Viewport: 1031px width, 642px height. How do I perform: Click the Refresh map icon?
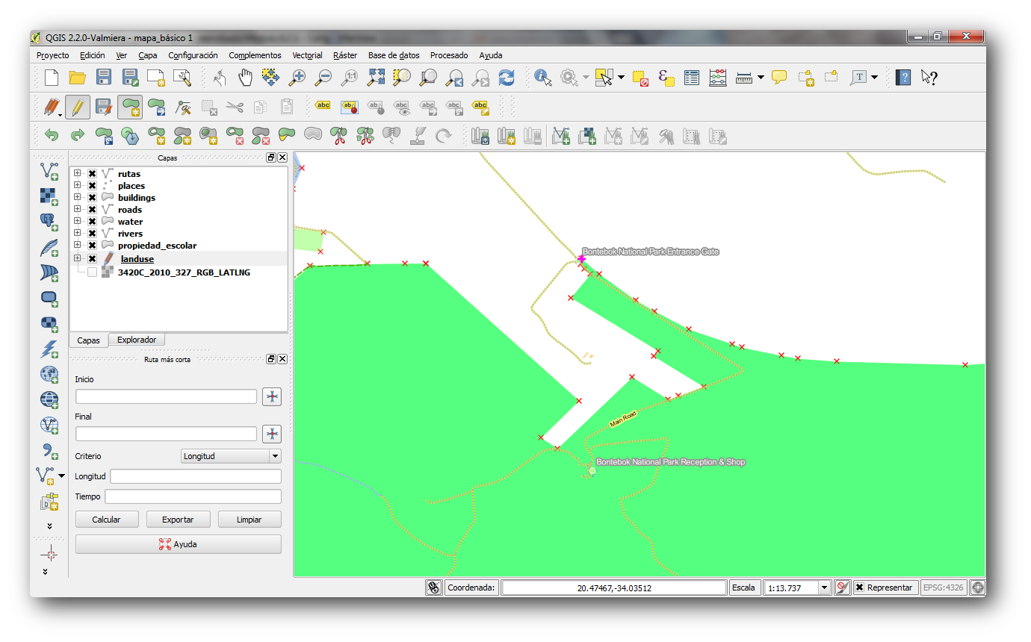[507, 77]
